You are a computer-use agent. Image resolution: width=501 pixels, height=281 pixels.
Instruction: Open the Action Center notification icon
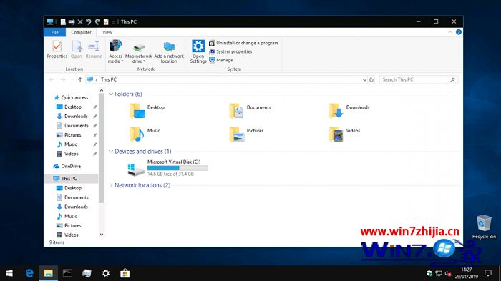(x=488, y=273)
